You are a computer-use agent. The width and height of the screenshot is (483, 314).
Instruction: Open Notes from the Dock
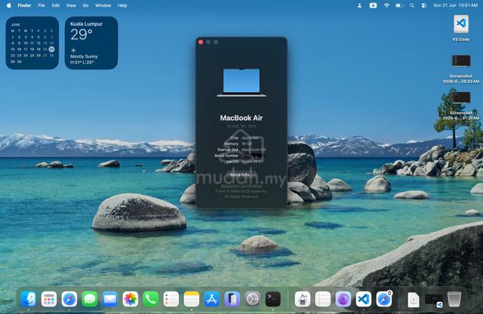coord(191,299)
